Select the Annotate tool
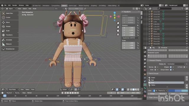Viewport: 189px width, 106px height. 10,40
